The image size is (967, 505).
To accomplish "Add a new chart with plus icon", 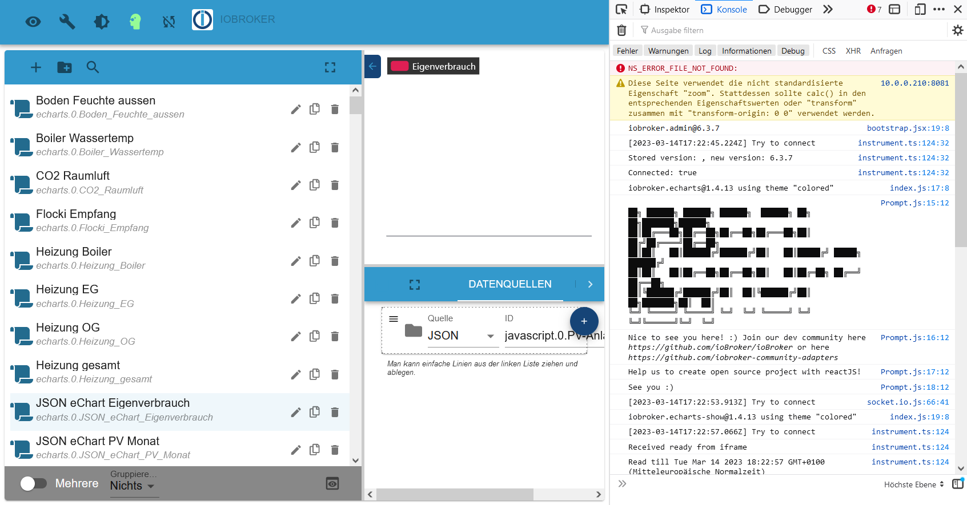I will pyautogui.click(x=36, y=67).
